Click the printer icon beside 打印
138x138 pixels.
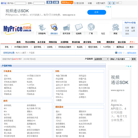(x=116, y=53)
